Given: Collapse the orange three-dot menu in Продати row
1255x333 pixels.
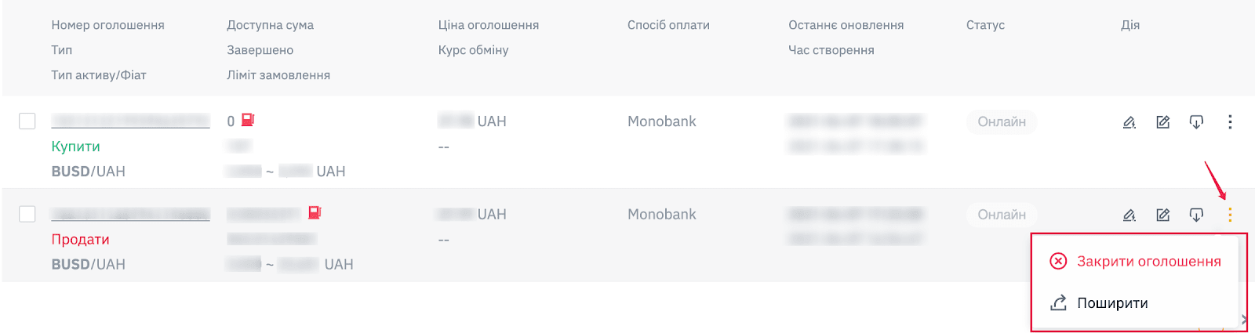Looking at the screenshot, I should [x=1230, y=215].
